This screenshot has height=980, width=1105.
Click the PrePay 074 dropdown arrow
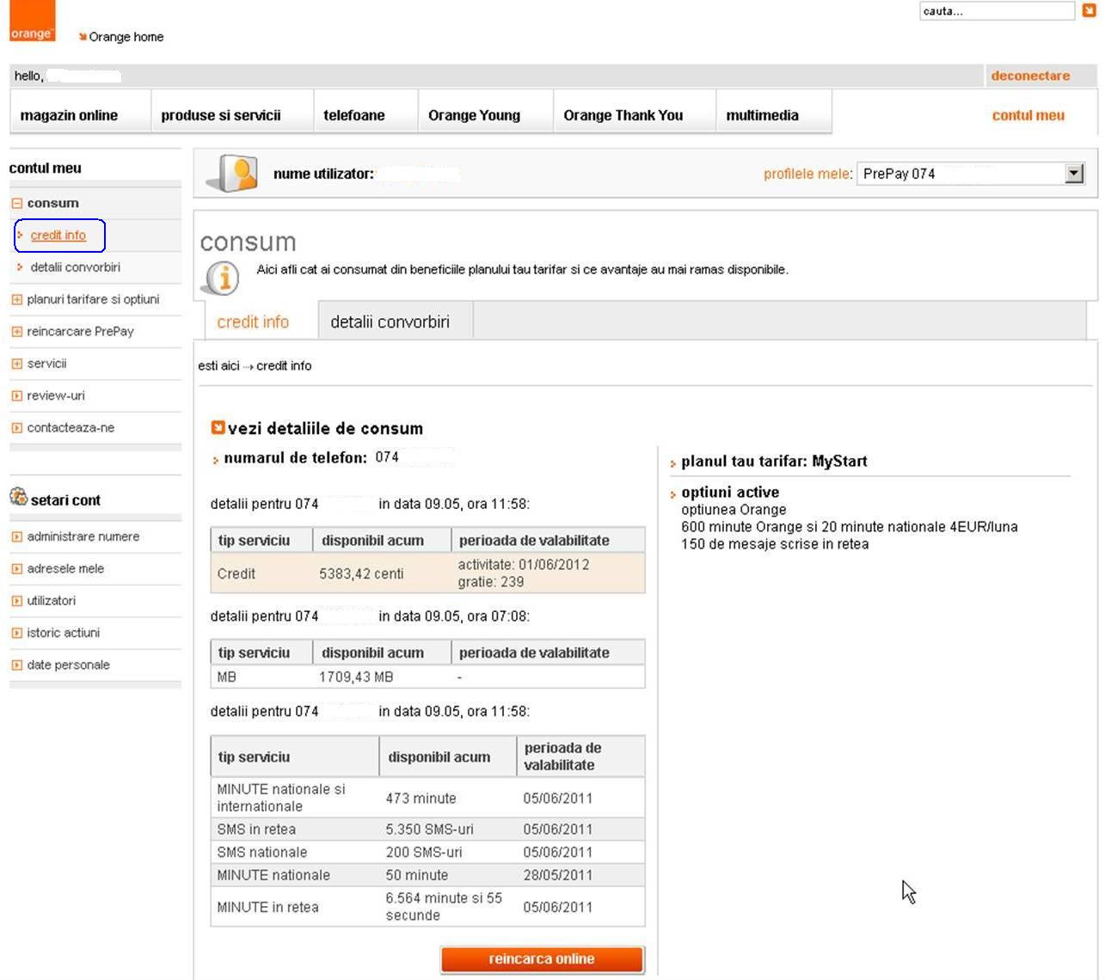click(x=1074, y=174)
